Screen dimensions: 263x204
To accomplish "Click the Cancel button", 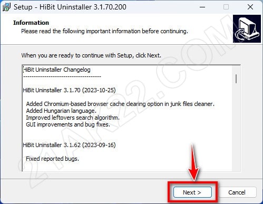I will (x=237, y=192).
